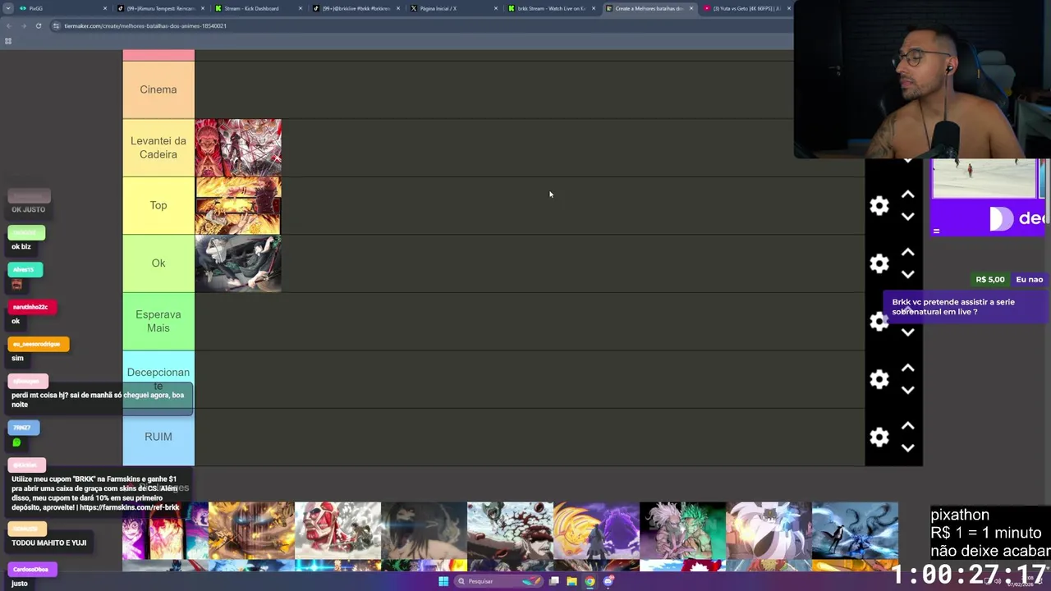This screenshot has height=591, width=1051.
Task: Pick the white-haired vs green-haired image
Action: pyautogui.click(x=682, y=531)
